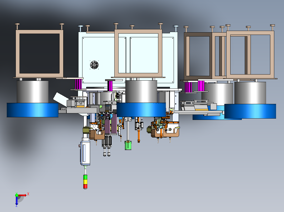Select the far right blue disc base
284x212 pixels.
(250, 111)
